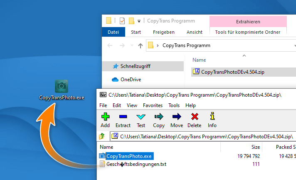Open the recent locations dropdown in Explorer
Screen dimensions: 296x180
coord(132,45)
